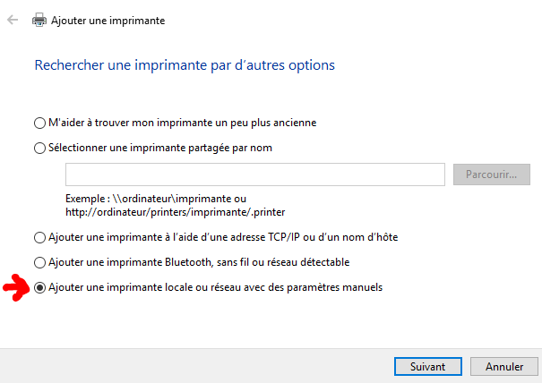
Task: Select the local printer with manual settings radio button
Action: [x=39, y=288]
